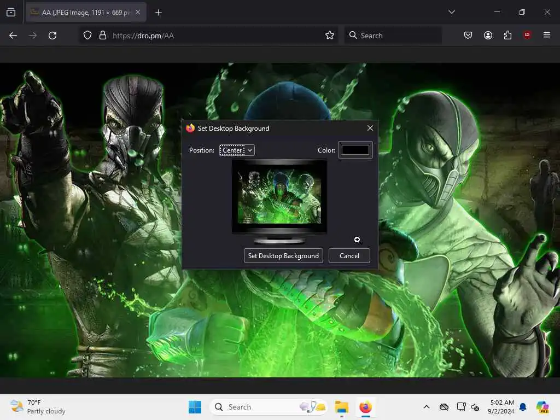View site security via padlock icon
Image resolution: width=560 pixels, height=420 pixels.
[103, 36]
